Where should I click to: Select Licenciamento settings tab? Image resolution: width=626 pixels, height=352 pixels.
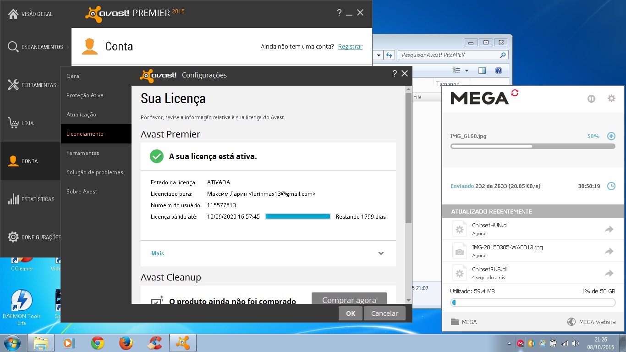click(x=96, y=134)
